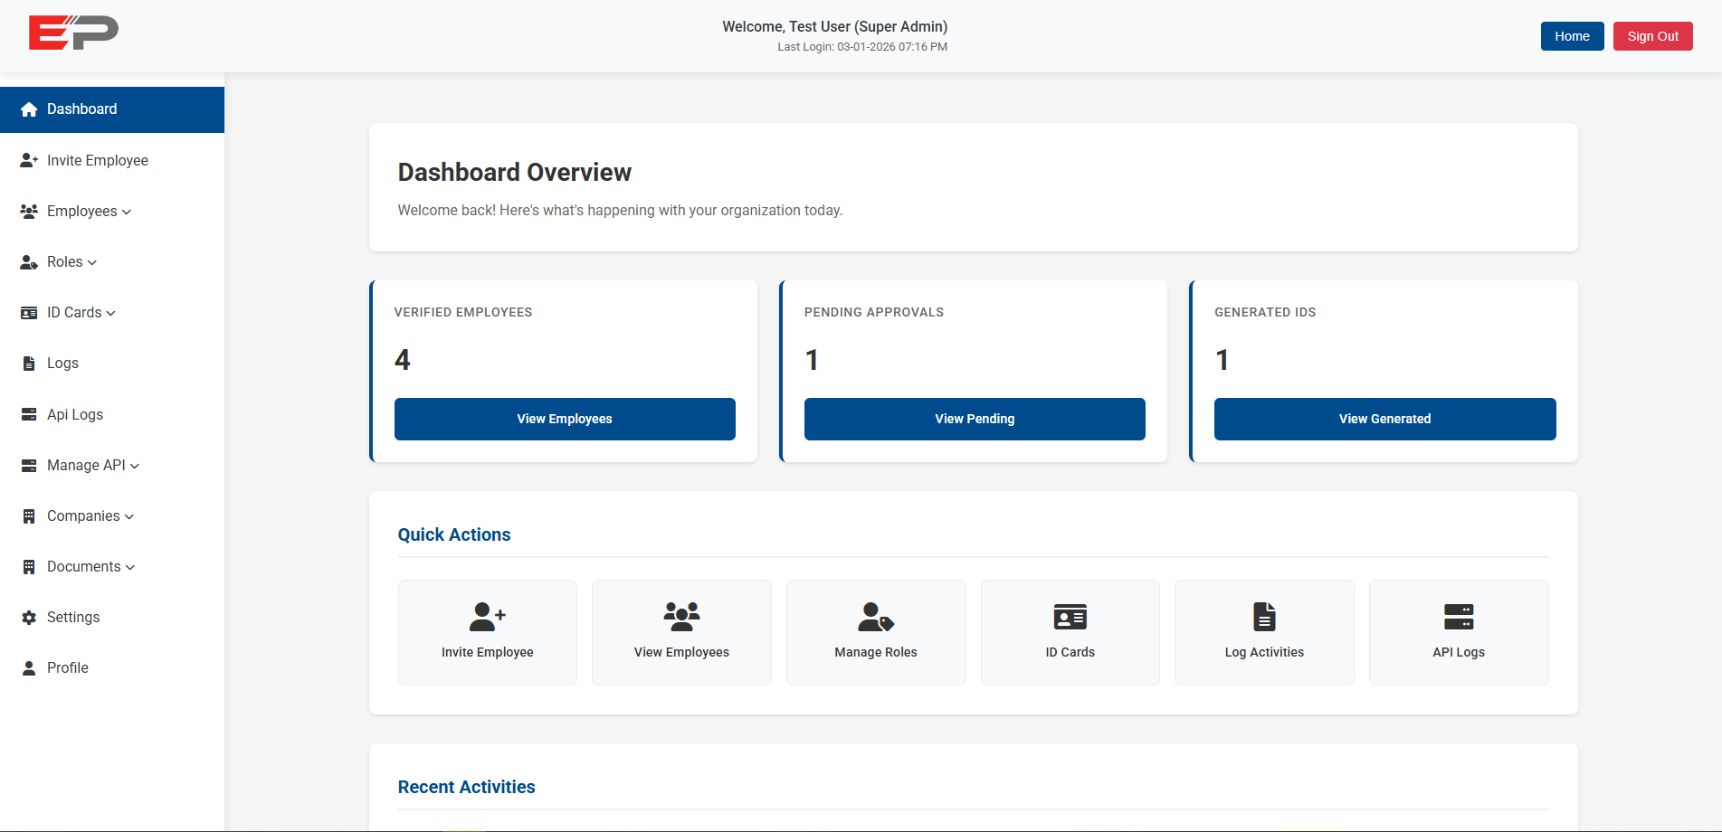This screenshot has width=1722, height=832.
Task: Click the Settings gear icon in sidebar
Action: click(x=28, y=617)
